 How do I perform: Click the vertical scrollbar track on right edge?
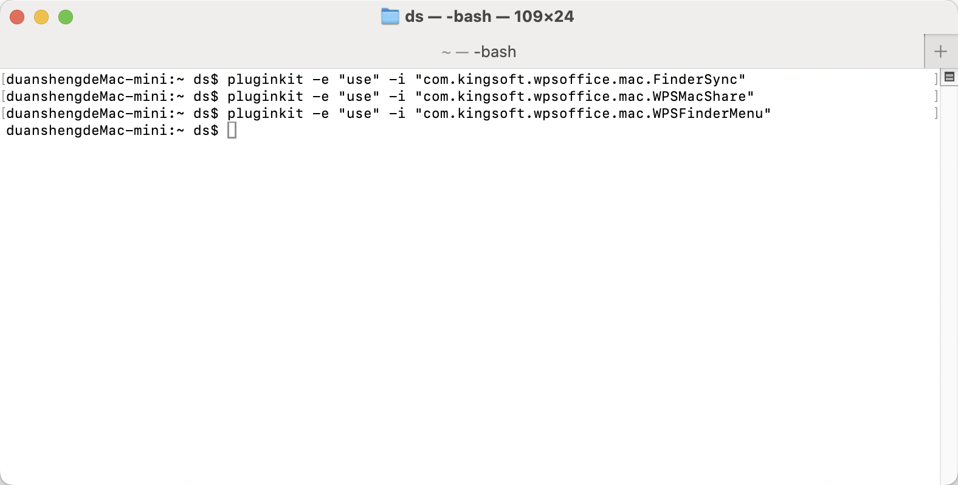[x=949, y=280]
